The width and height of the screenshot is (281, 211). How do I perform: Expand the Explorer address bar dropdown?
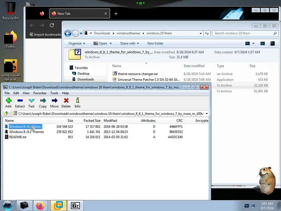coord(201,33)
